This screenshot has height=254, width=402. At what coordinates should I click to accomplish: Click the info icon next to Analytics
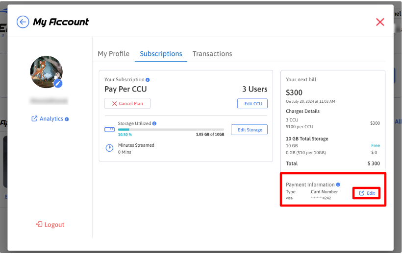coord(67,119)
